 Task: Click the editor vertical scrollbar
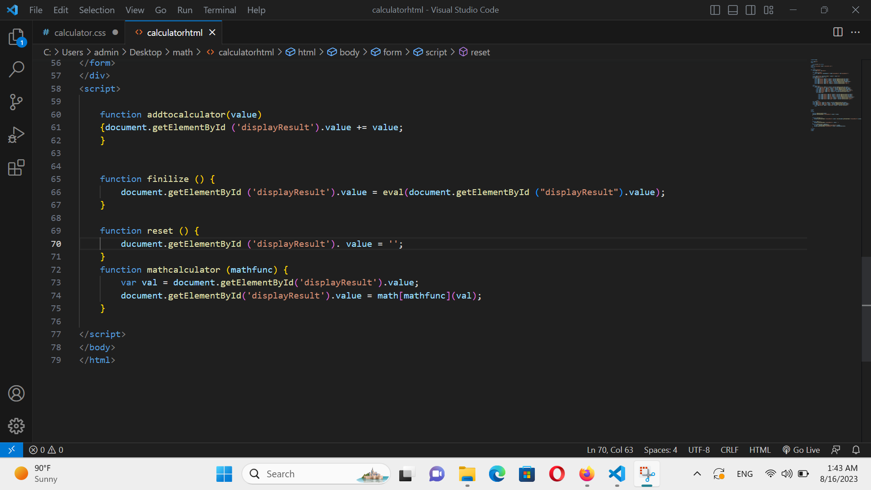pos(866,309)
